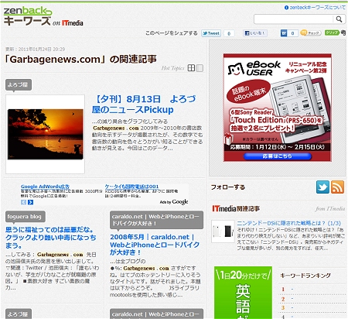
Task: Click the Facebook Like button
Action: point(255,33)
